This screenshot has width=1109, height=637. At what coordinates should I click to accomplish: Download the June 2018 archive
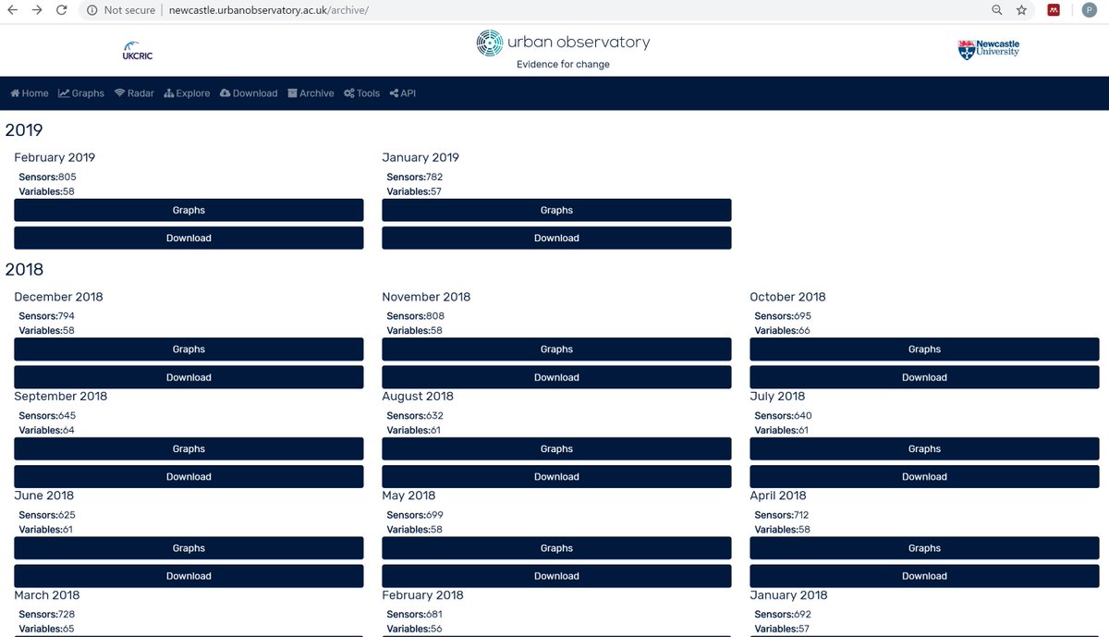(189, 576)
